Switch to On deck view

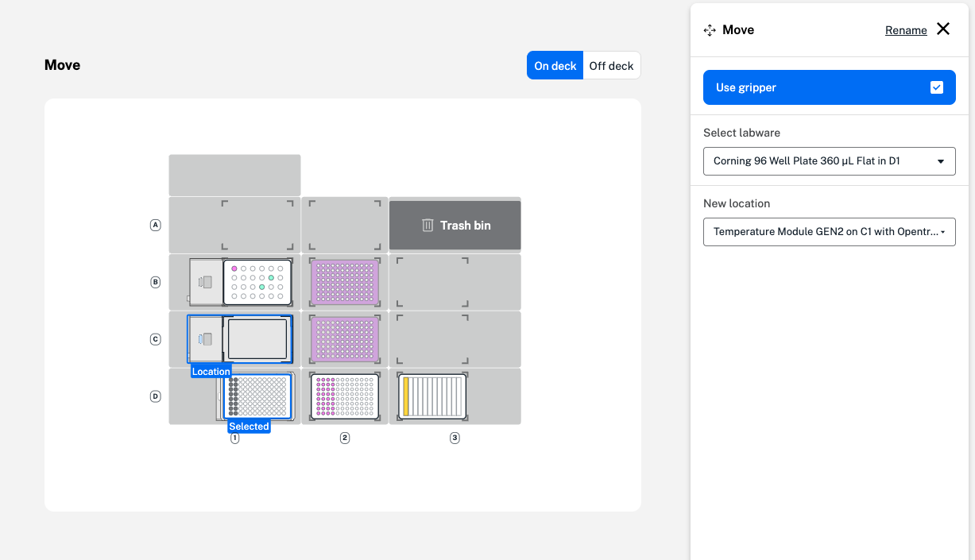pyautogui.click(x=555, y=66)
